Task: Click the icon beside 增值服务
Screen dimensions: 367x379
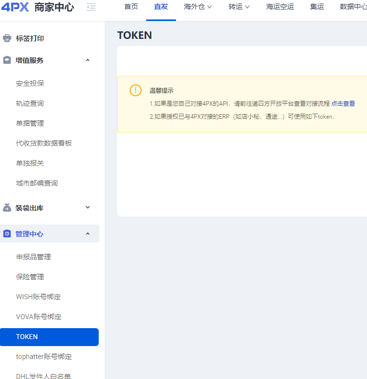Action: (x=7, y=60)
